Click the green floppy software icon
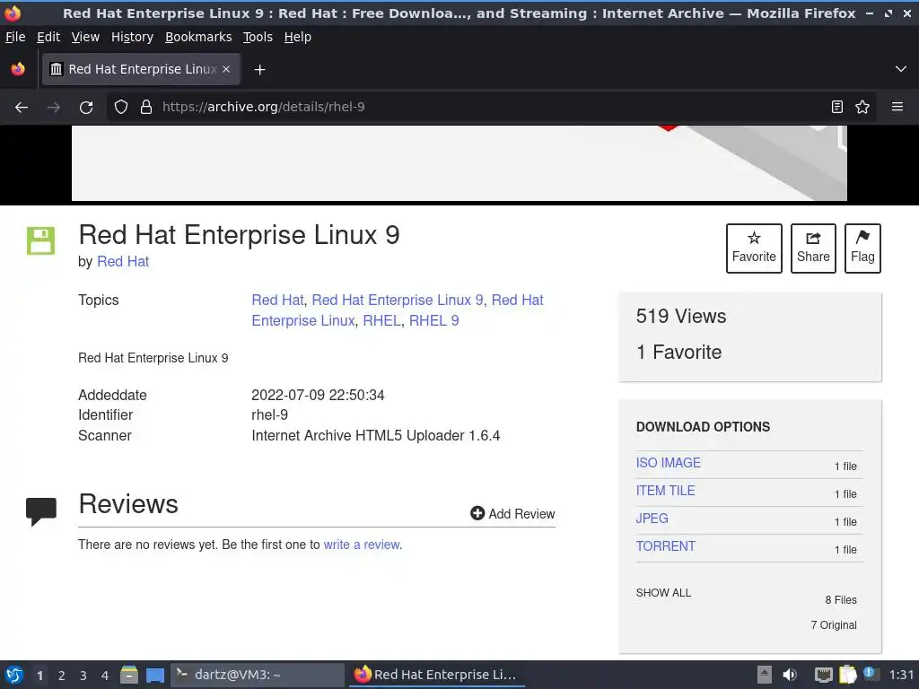Image resolution: width=919 pixels, height=689 pixels. click(x=40, y=240)
